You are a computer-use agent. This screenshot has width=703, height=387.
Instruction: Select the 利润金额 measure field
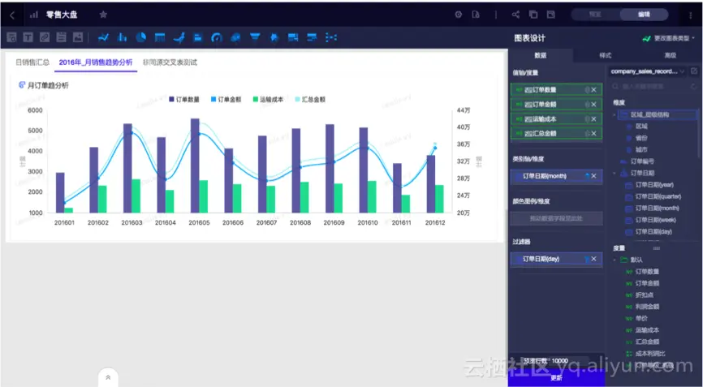tap(648, 307)
